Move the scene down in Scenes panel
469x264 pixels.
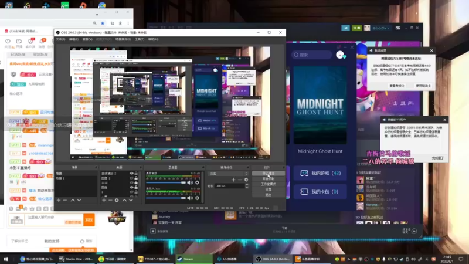[79, 200]
